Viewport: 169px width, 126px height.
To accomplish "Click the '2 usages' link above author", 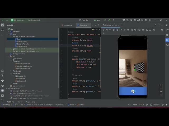I will [x=75, y=43].
